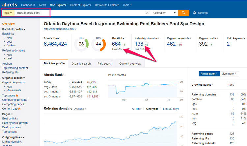Open the Tools menu dropdown
Image resolution: width=247 pixels, height=146 pixels.
pyautogui.click(x=127, y=5)
